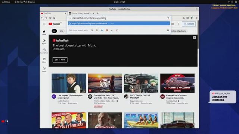The height and width of the screenshot is (134, 239).
Task: Open Comedy Club channel name link
Action: click(x=172, y=101)
